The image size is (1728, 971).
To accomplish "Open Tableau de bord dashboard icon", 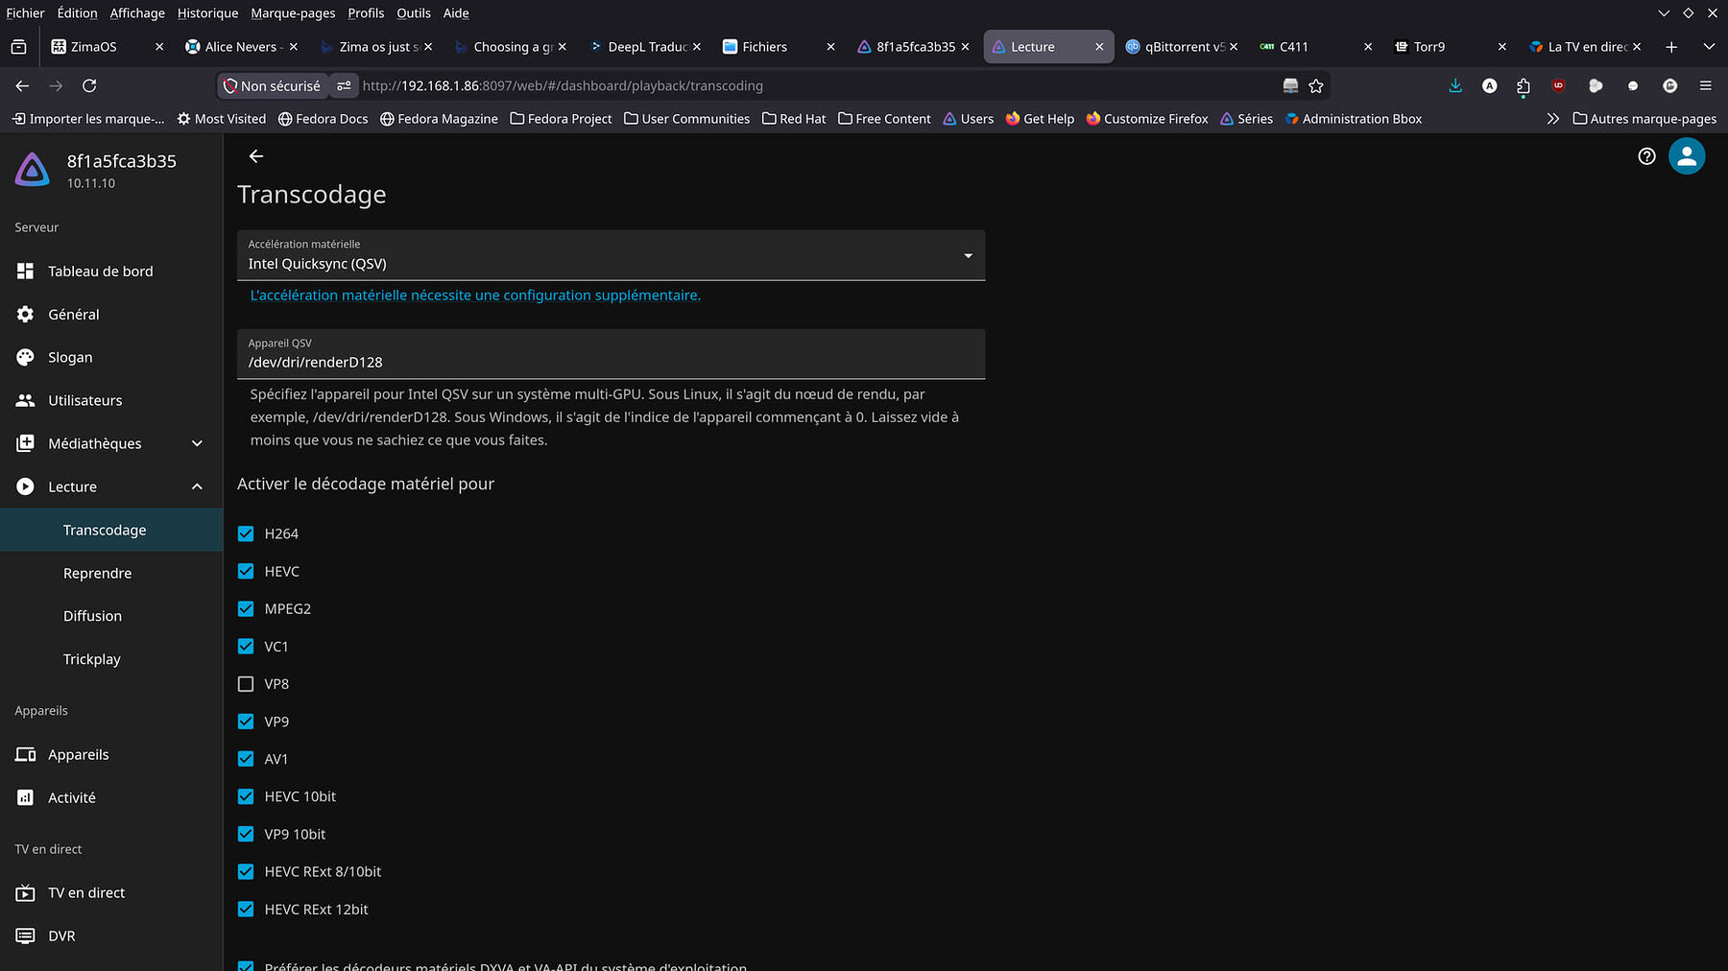I will 26,272.
